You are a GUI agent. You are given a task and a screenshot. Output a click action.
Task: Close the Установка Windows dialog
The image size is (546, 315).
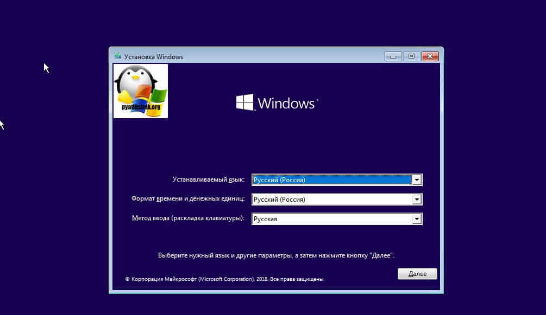(x=430, y=56)
